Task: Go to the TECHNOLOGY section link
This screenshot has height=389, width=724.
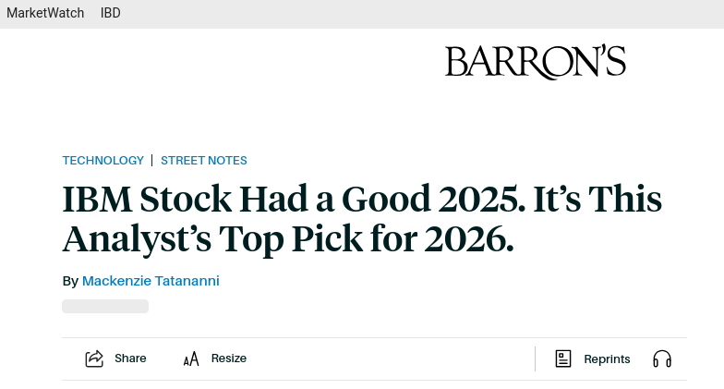Action: coord(103,160)
